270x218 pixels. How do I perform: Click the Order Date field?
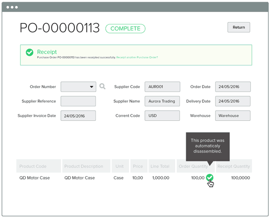(x=233, y=87)
